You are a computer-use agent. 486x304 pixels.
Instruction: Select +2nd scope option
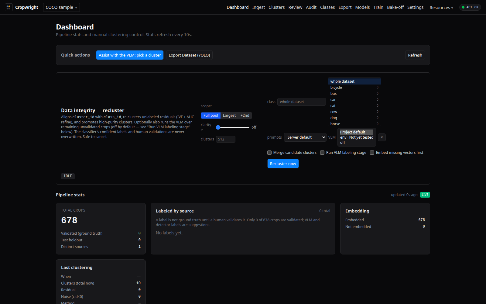click(x=245, y=116)
